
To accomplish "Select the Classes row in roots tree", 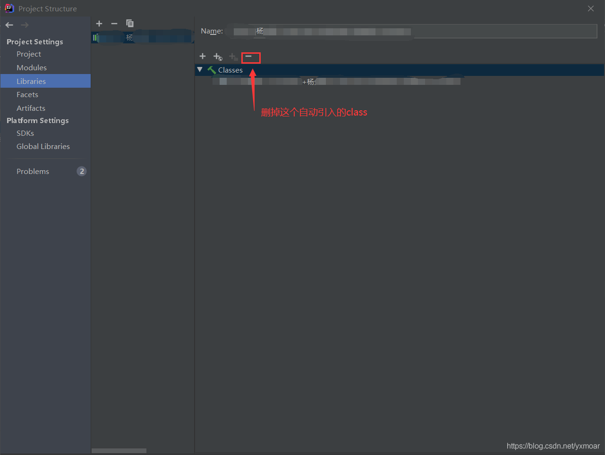I will coord(400,70).
